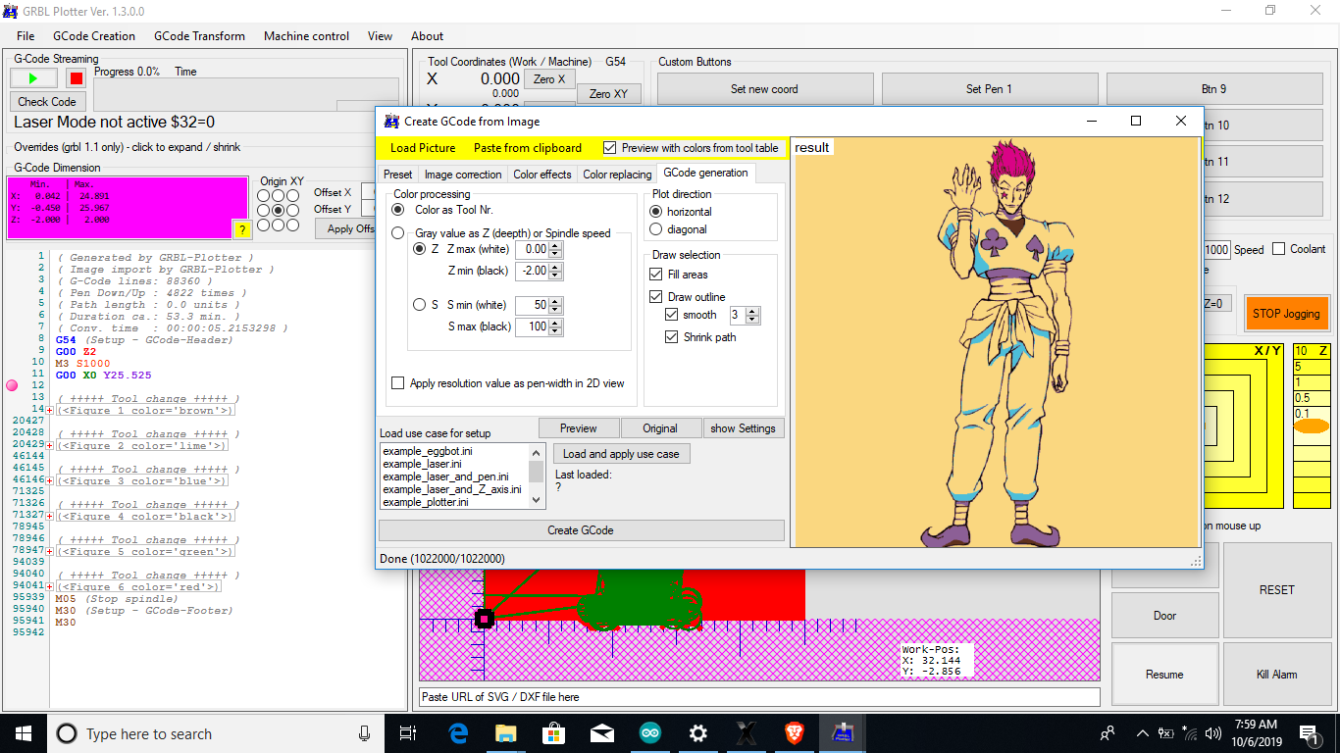The height and width of the screenshot is (753, 1340).
Task: Enable Apply resolution value as pen-width
Action: tap(397, 383)
